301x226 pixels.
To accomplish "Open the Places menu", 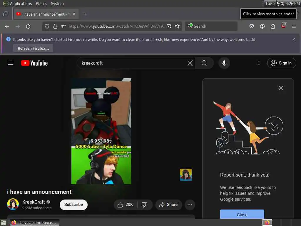I will point(41,4).
